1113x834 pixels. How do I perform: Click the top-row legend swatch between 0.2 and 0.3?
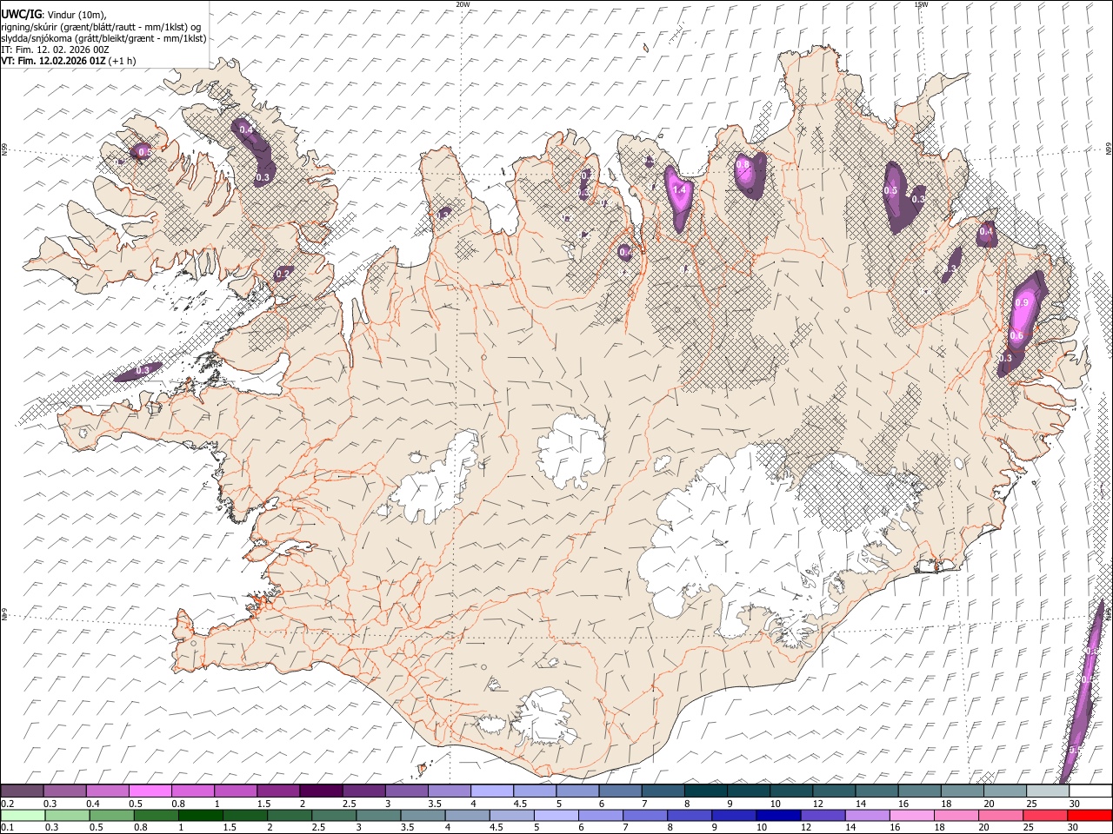[x=23, y=791]
